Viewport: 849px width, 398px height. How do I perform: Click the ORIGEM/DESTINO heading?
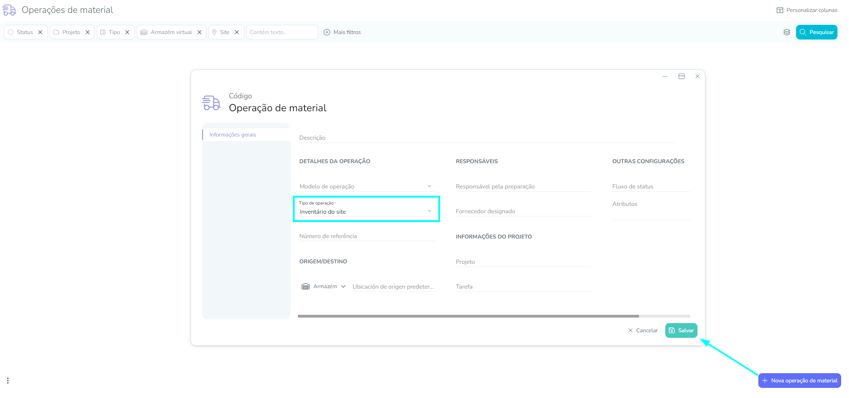[x=323, y=262]
